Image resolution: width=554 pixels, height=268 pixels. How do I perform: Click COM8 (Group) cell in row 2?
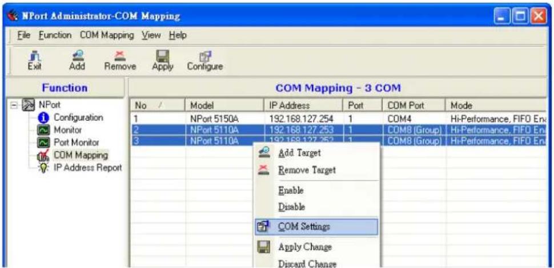coord(415,130)
